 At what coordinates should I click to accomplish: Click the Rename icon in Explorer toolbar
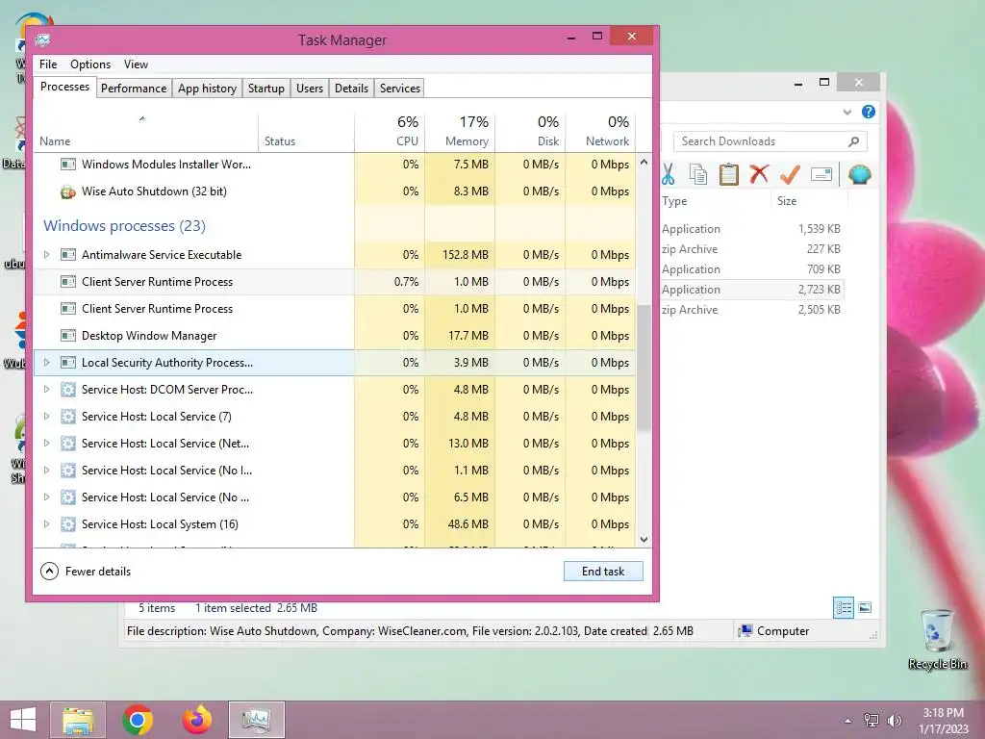pos(821,174)
